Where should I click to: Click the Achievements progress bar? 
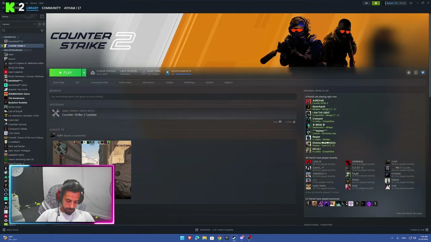click(183, 74)
